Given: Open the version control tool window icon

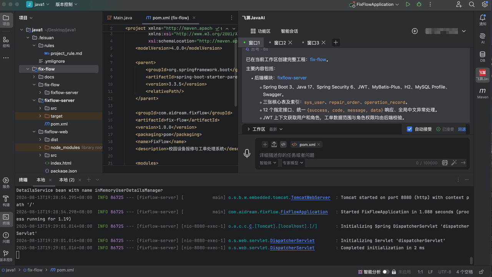Looking at the screenshot, I should pyautogui.click(x=6, y=256).
